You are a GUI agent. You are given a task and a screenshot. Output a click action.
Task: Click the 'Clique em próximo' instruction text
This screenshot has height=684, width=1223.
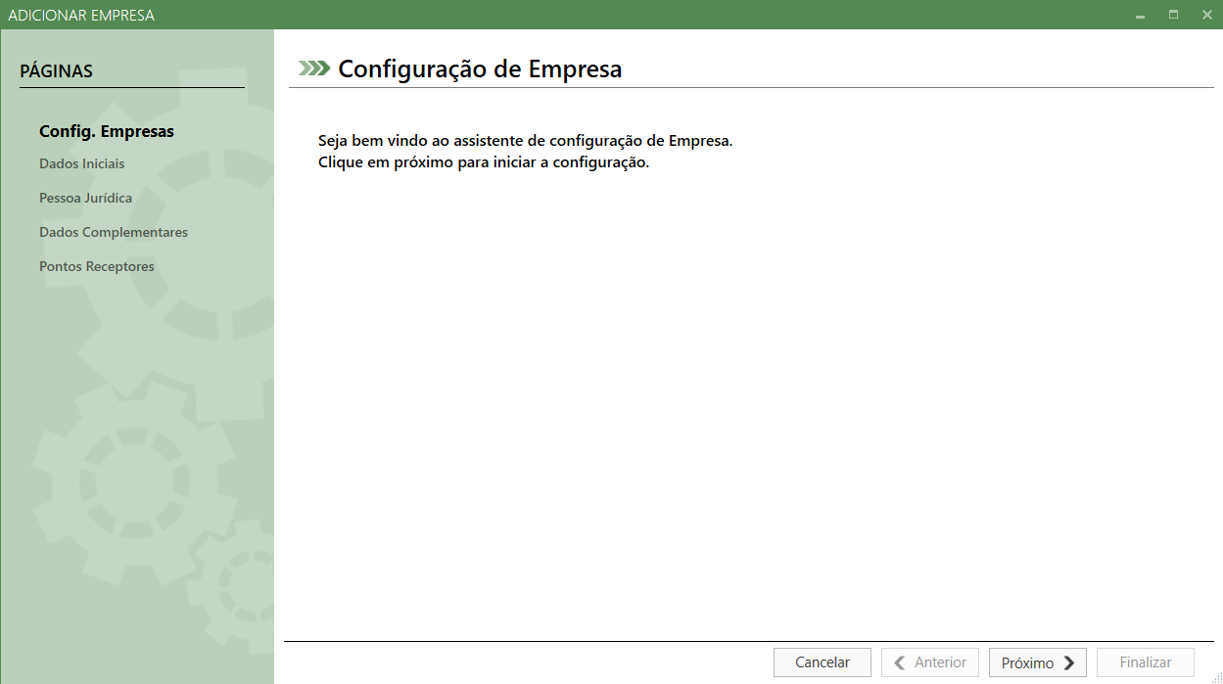[x=484, y=162]
